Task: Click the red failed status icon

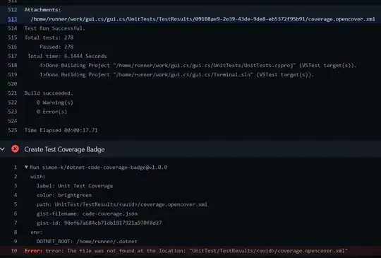Action: click(x=15, y=148)
